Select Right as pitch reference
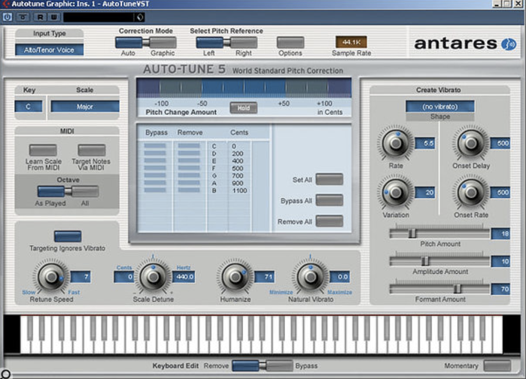This screenshot has width=526, height=379. [244, 42]
